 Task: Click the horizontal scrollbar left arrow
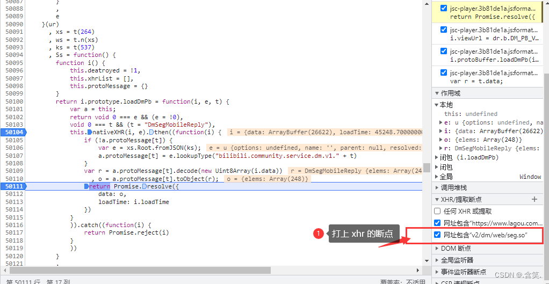(4, 271)
